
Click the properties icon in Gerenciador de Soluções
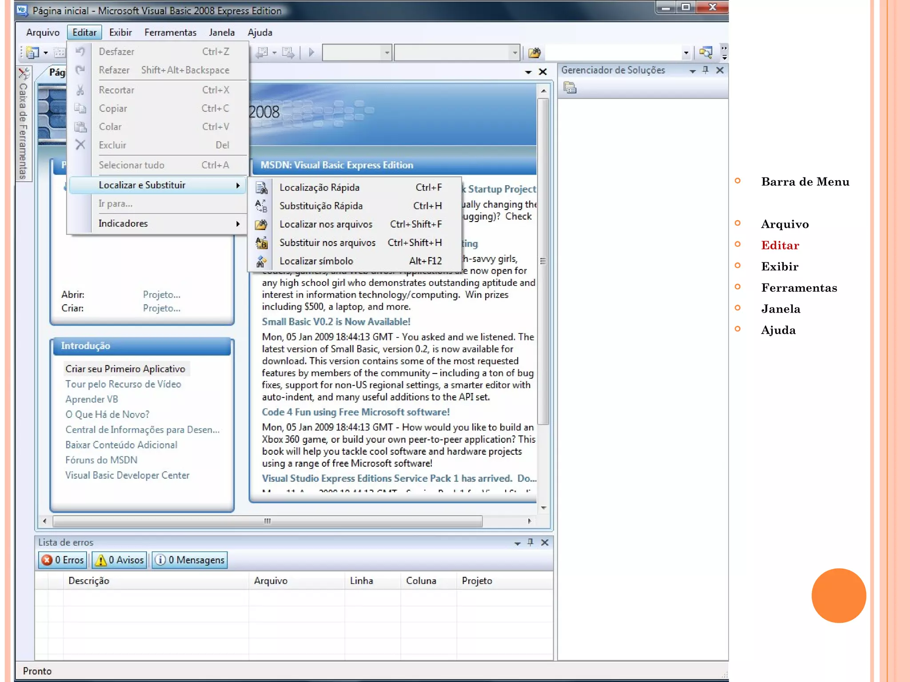point(570,88)
